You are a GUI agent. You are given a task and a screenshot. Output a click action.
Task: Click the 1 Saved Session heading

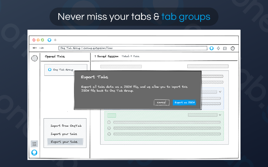coord(107,56)
